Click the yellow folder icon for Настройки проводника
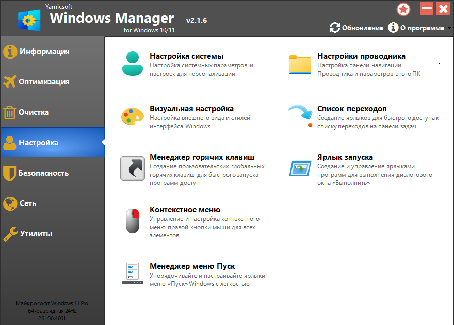454x325 pixels. pos(300,64)
